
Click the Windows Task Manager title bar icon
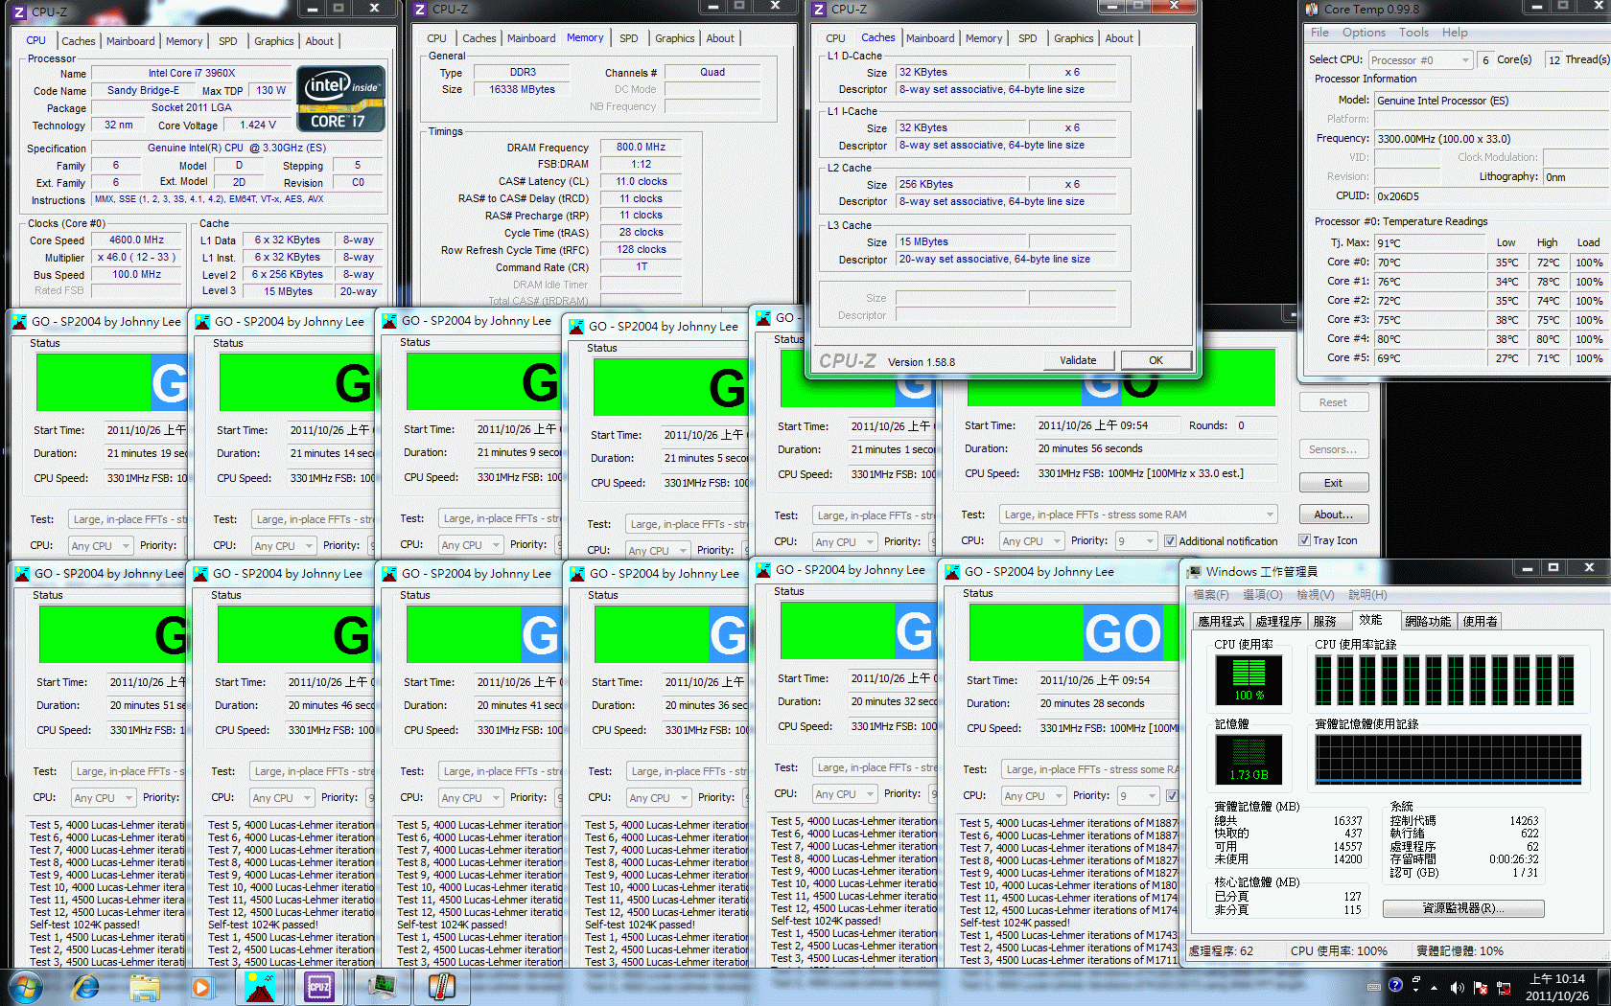pos(1194,571)
